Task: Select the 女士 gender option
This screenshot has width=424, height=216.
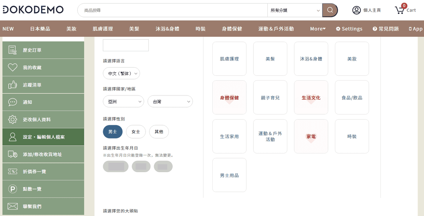Action: point(136,132)
